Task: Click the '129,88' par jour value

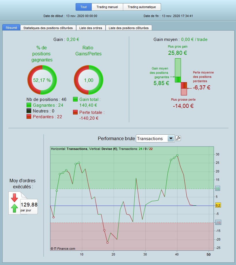Action: tap(29, 205)
